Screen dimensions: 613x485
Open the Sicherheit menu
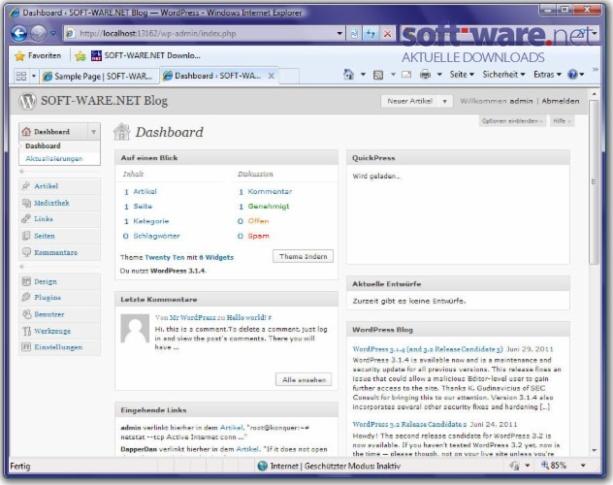[x=503, y=75]
